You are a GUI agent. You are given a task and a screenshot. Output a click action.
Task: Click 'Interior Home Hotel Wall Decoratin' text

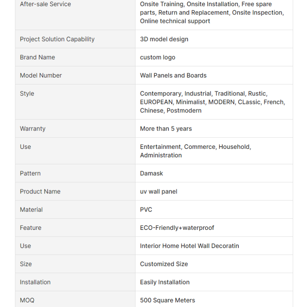(x=190, y=246)
